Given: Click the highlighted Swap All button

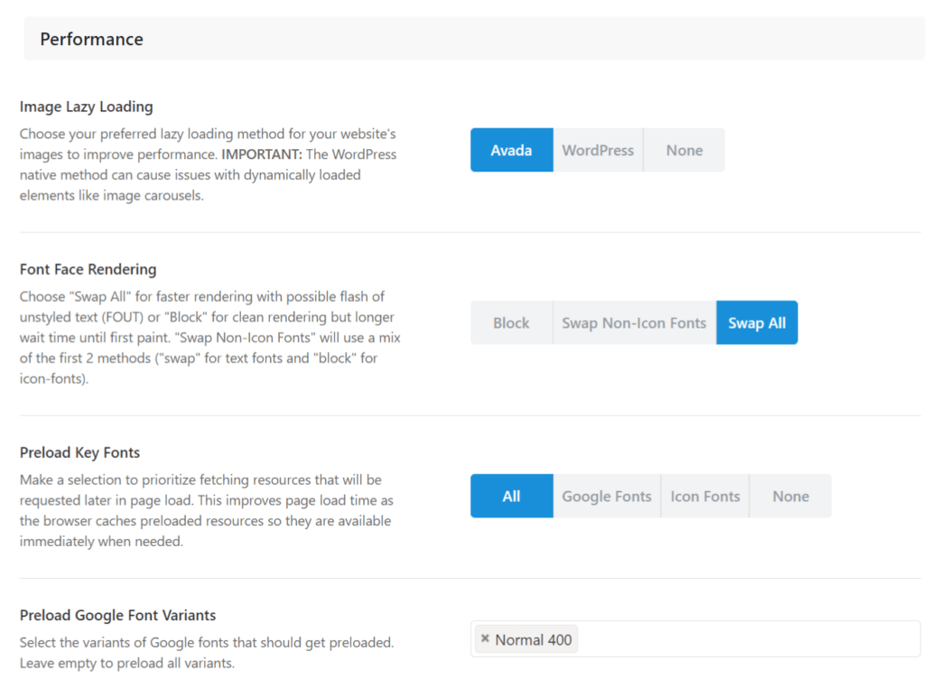Looking at the screenshot, I should click(x=757, y=322).
